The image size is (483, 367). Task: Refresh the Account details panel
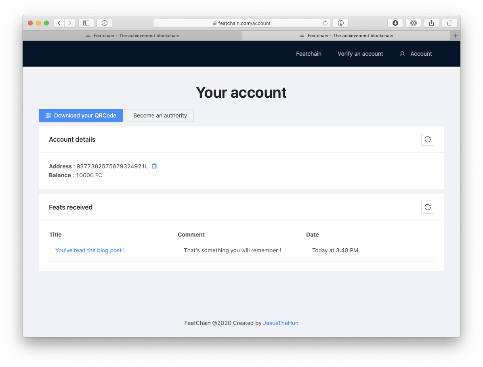click(428, 139)
